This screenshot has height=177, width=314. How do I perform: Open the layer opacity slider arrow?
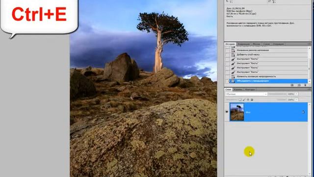coord(296,94)
